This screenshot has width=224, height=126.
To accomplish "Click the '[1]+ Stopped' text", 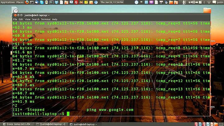I will pyautogui.click(x=29, y=110).
